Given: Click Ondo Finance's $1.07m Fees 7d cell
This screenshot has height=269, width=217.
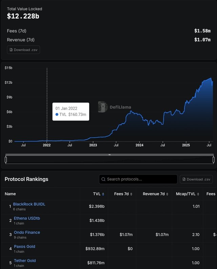Looking at the screenshot, I should click(126, 235).
